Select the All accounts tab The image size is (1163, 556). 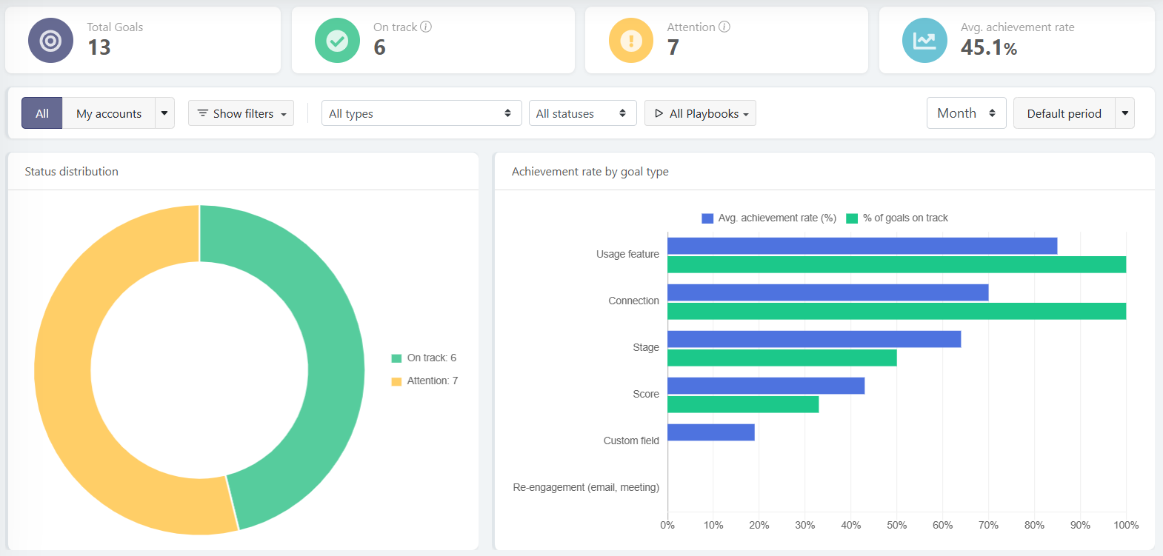coord(42,113)
